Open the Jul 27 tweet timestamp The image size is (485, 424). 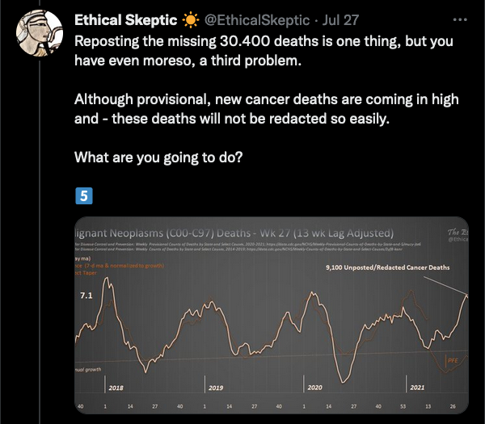tap(340, 20)
